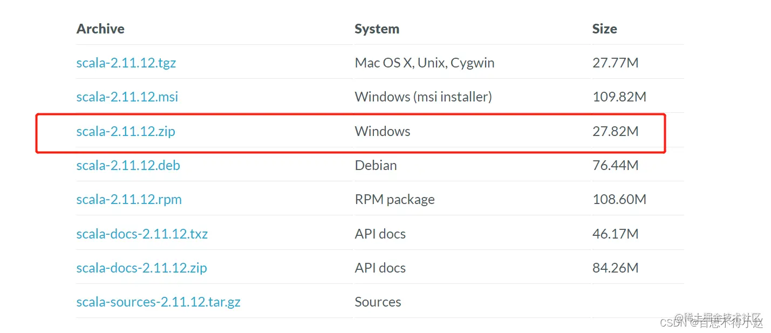Select the 27.77M size value

point(616,63)
